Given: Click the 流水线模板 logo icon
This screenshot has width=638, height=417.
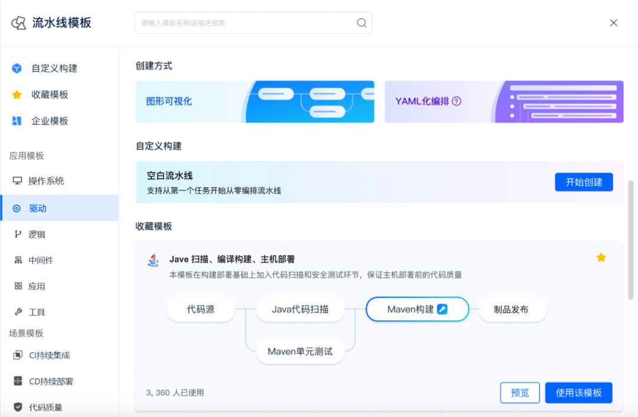Looking at the screenshot, I should click(19, 23).
